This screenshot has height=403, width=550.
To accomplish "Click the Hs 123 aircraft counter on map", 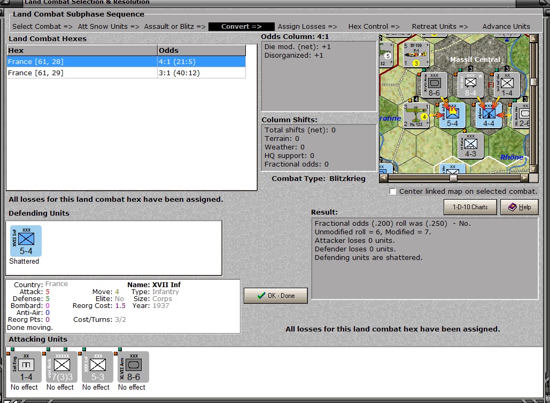I will [x=416, y=115].
